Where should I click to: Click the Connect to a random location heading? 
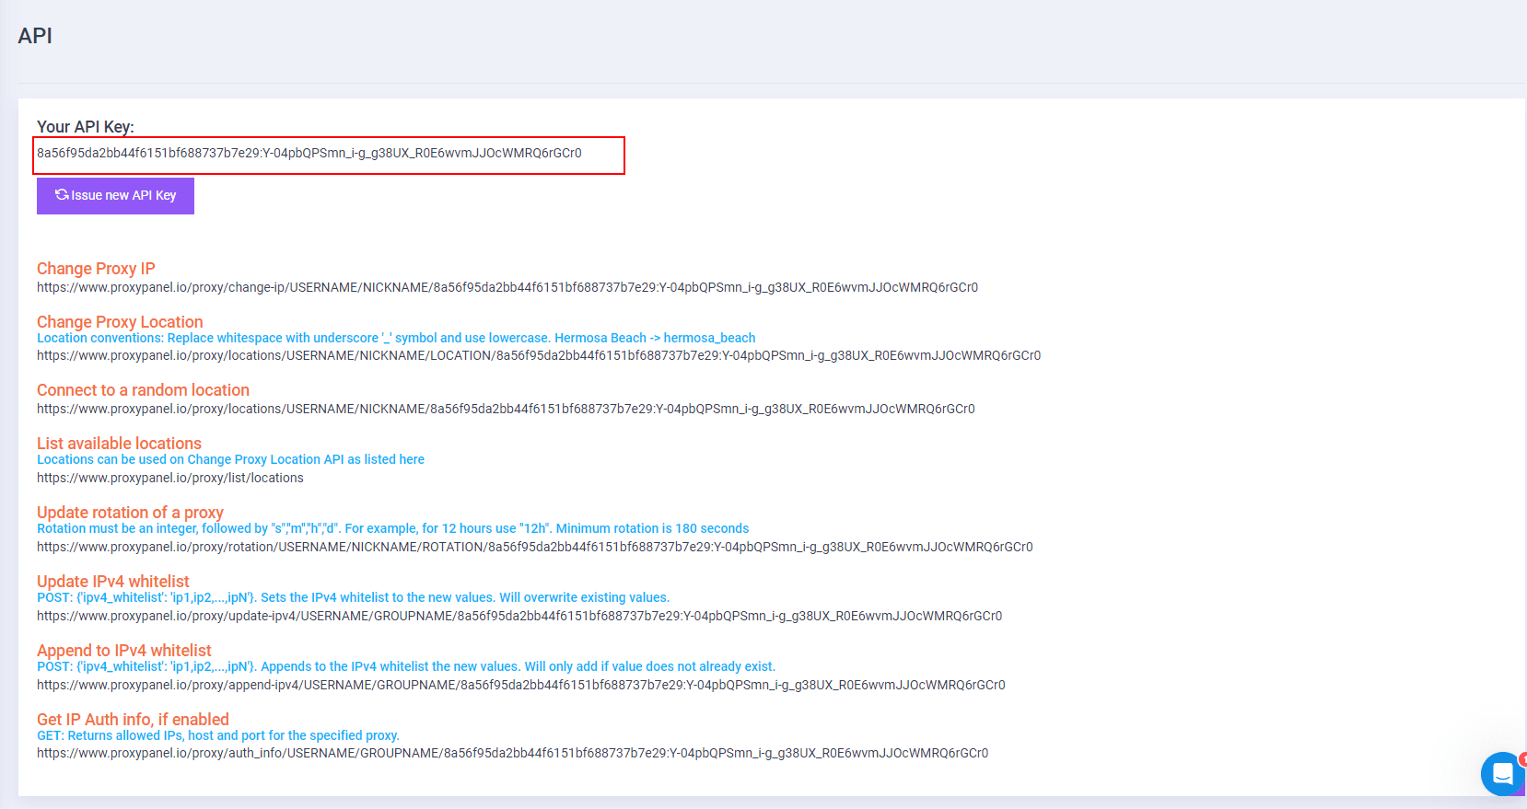(x=143, y=390)
